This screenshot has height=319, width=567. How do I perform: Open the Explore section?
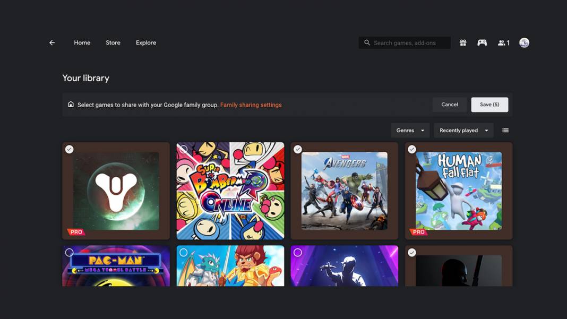145,42
